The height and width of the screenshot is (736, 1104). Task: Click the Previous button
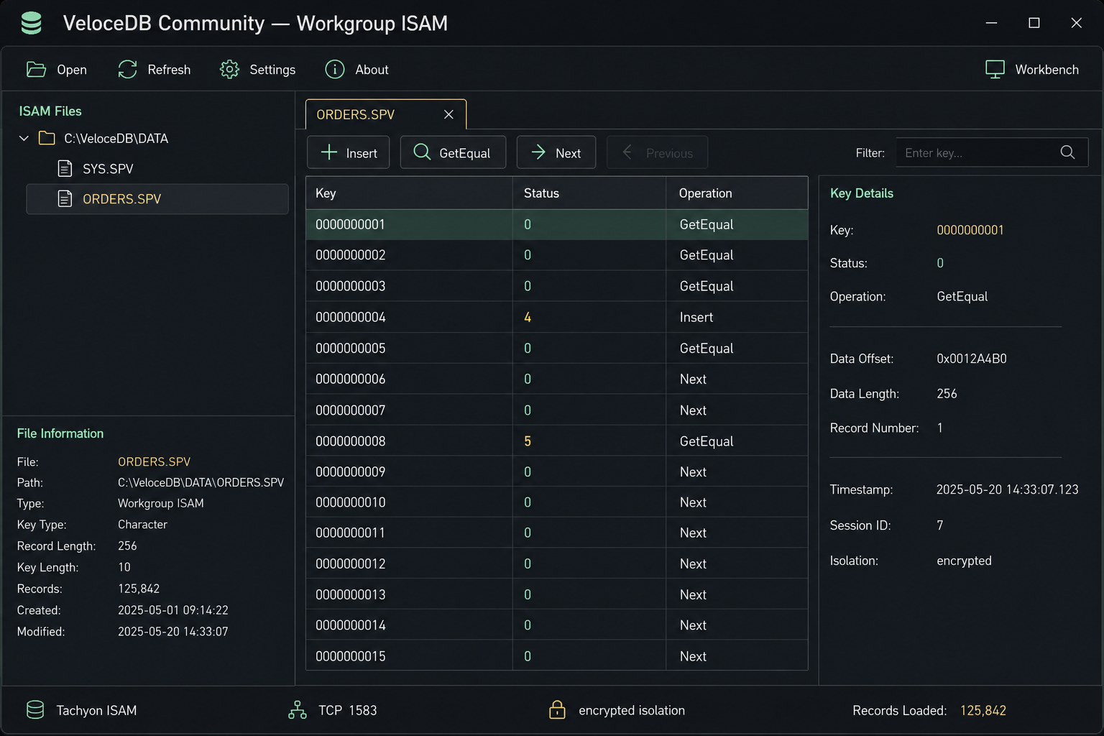tap(657, 152)
